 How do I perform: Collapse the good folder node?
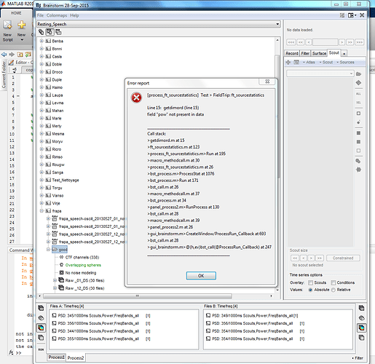coord(48,249)
